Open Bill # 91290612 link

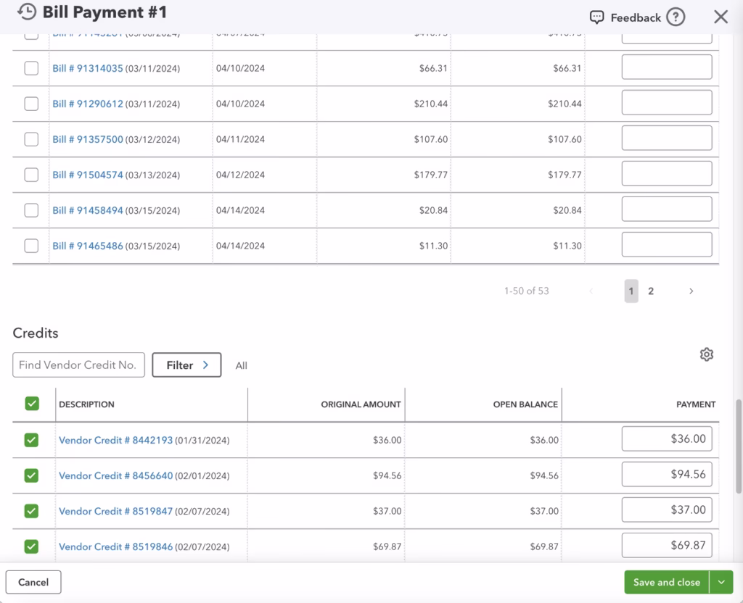coord(88,104)
